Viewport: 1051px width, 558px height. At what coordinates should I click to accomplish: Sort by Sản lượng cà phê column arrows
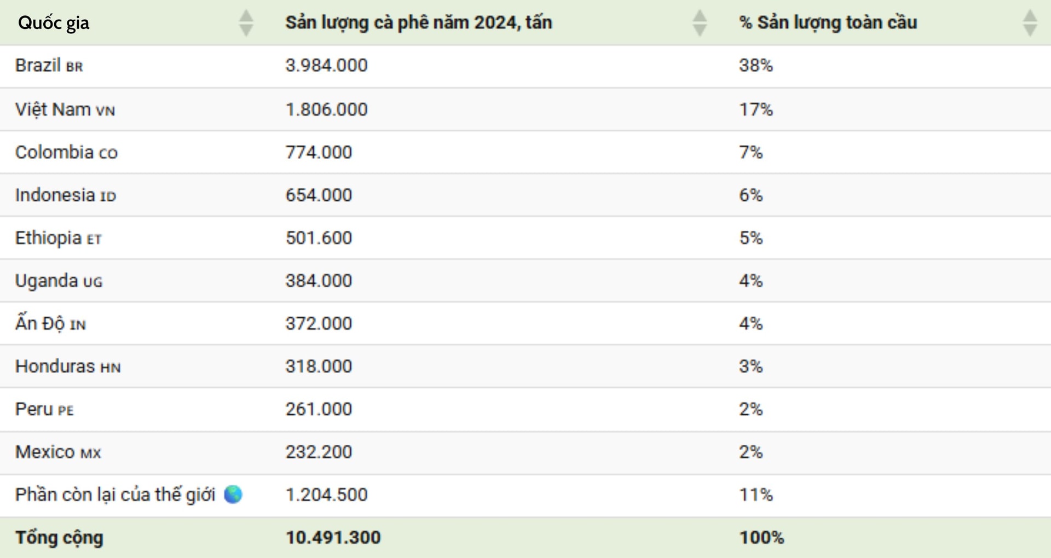pyautogui.click(x=699, y=23)
